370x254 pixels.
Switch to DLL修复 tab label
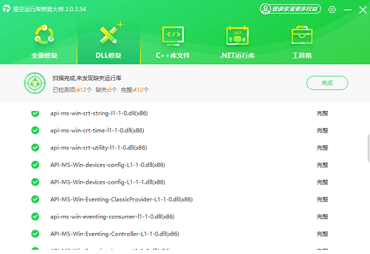pos(109,55)
